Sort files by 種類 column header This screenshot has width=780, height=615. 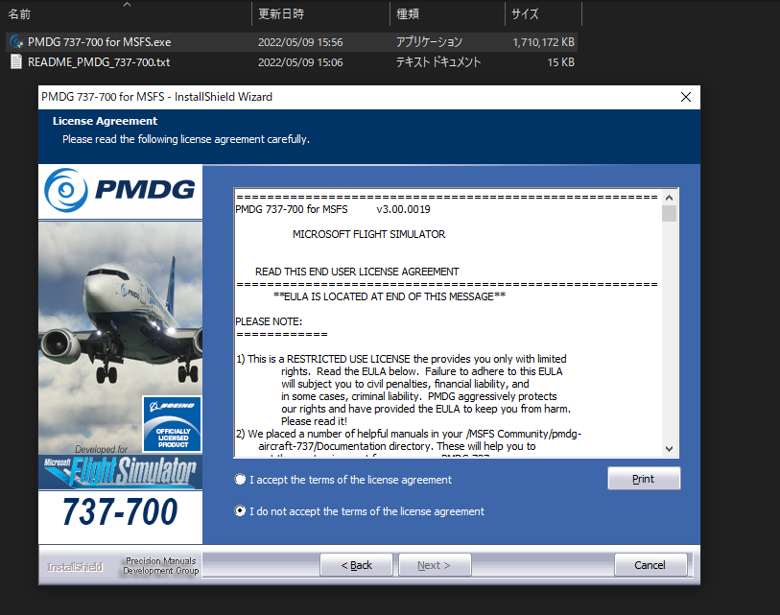pyautogui.click(x=407, y=14)
